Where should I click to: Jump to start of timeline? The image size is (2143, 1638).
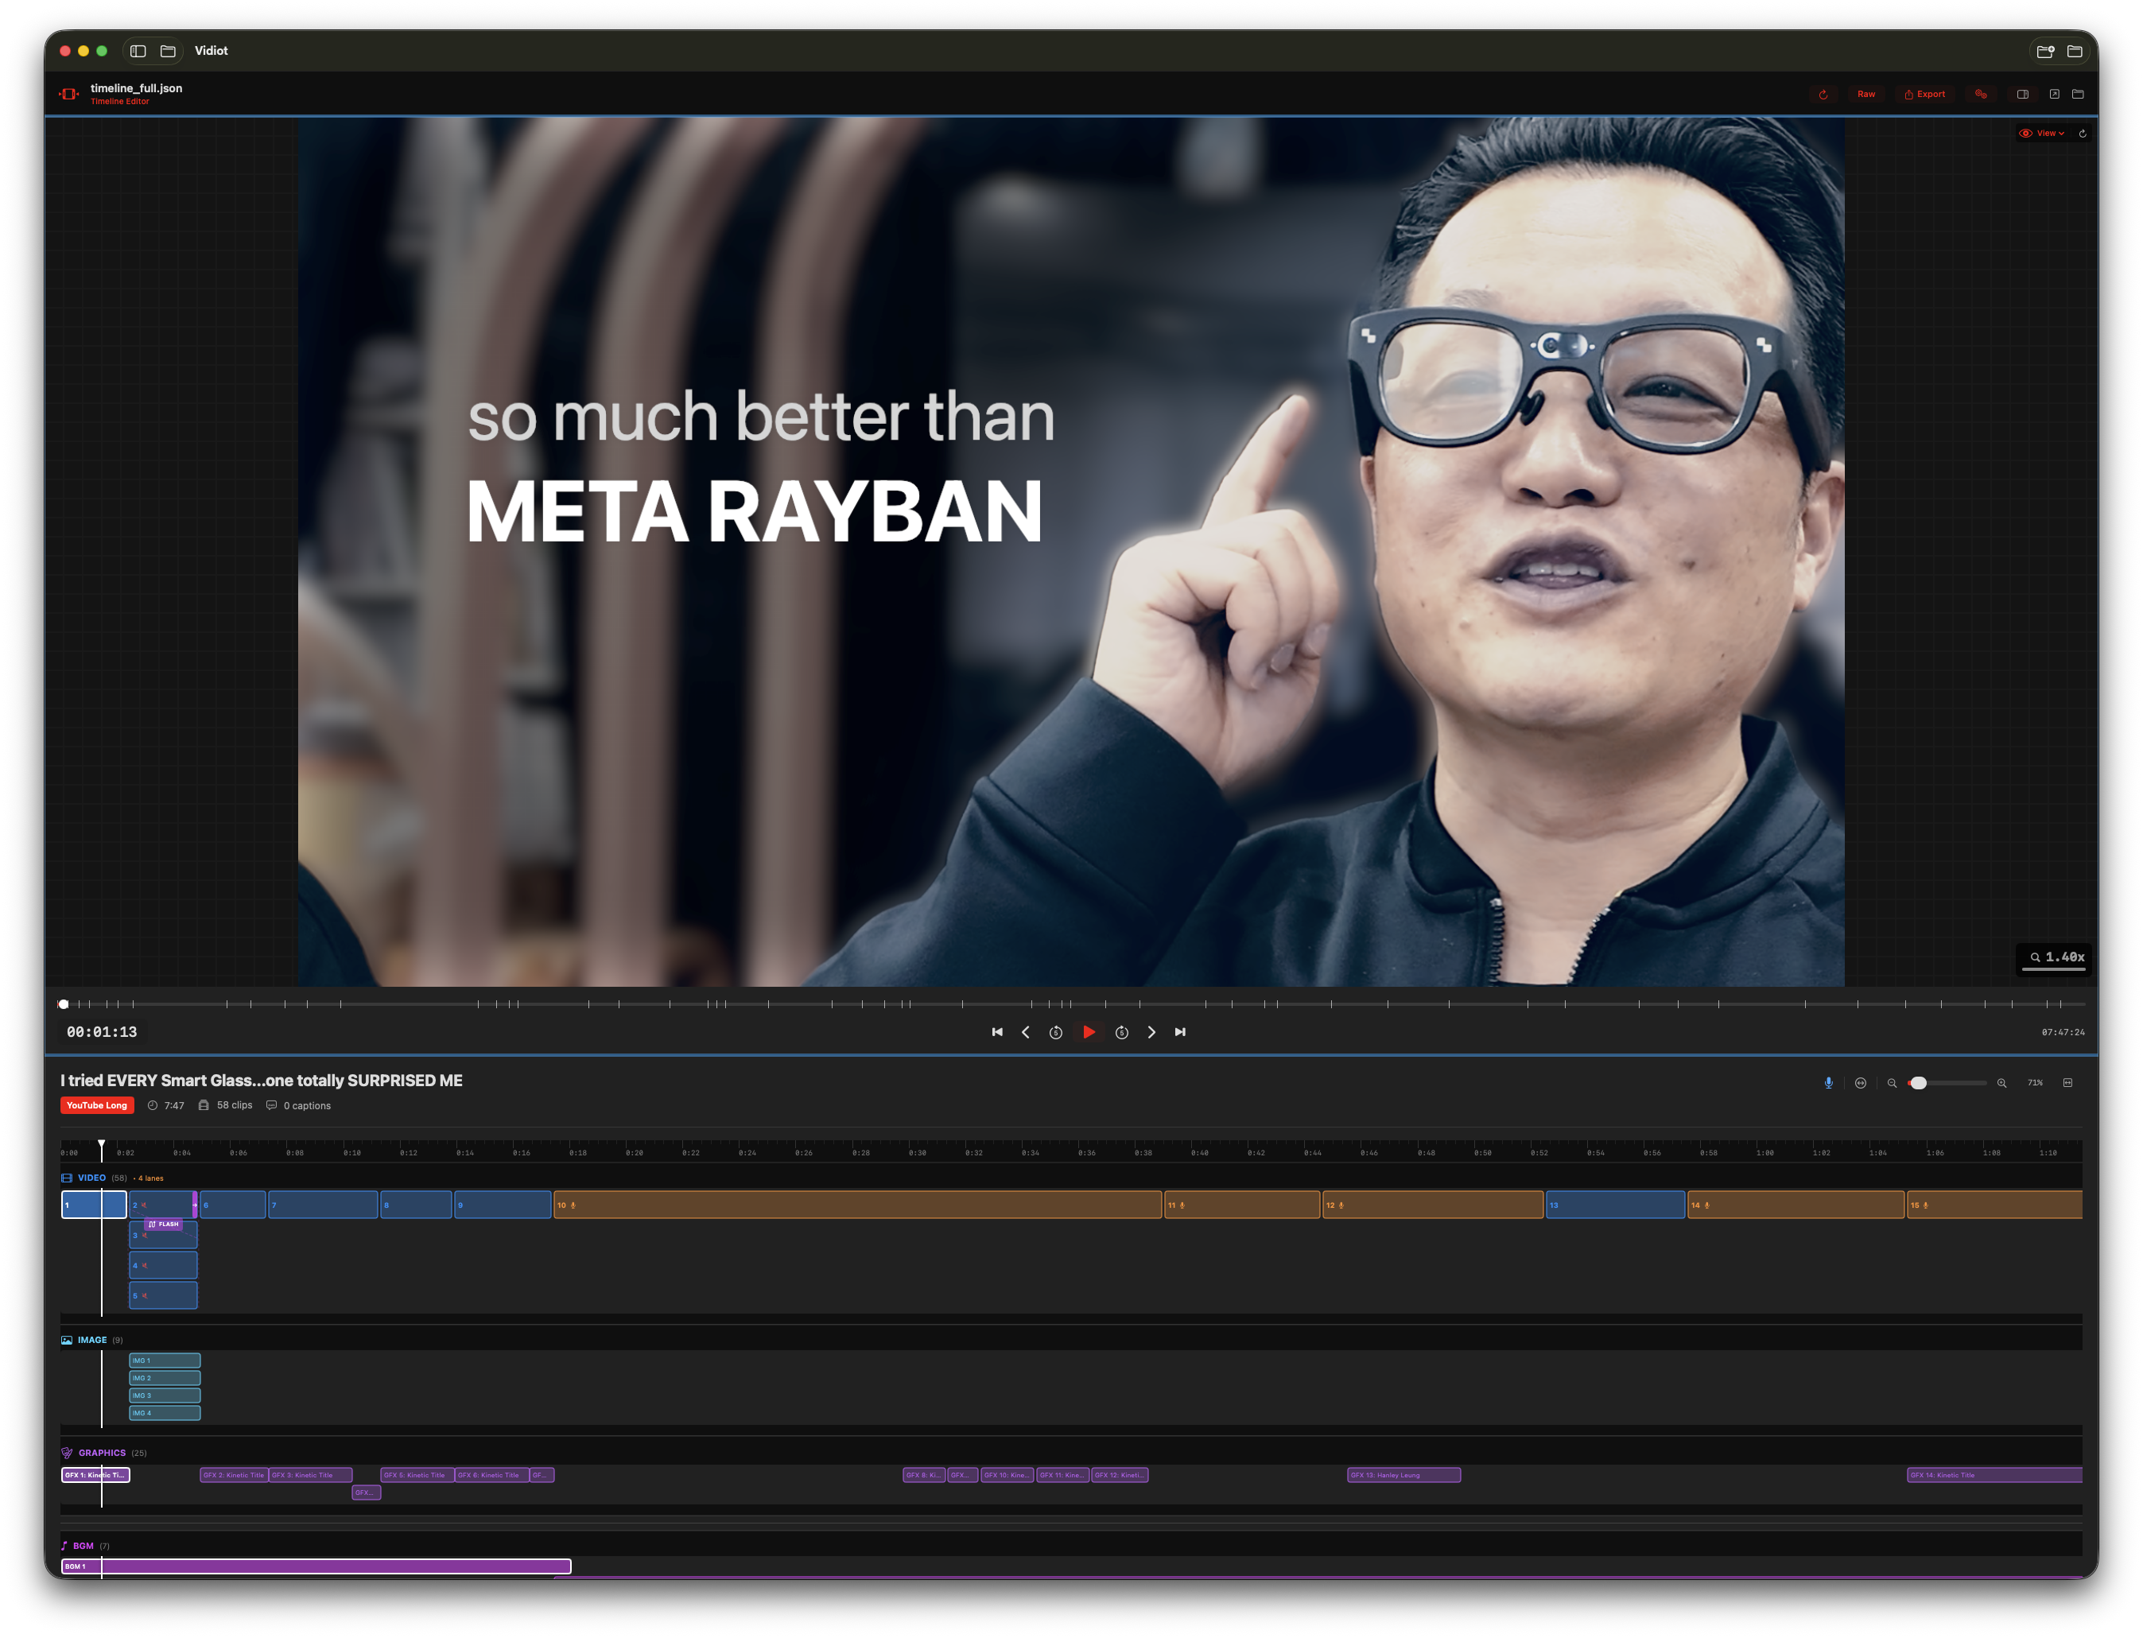tap(997, 1031)
